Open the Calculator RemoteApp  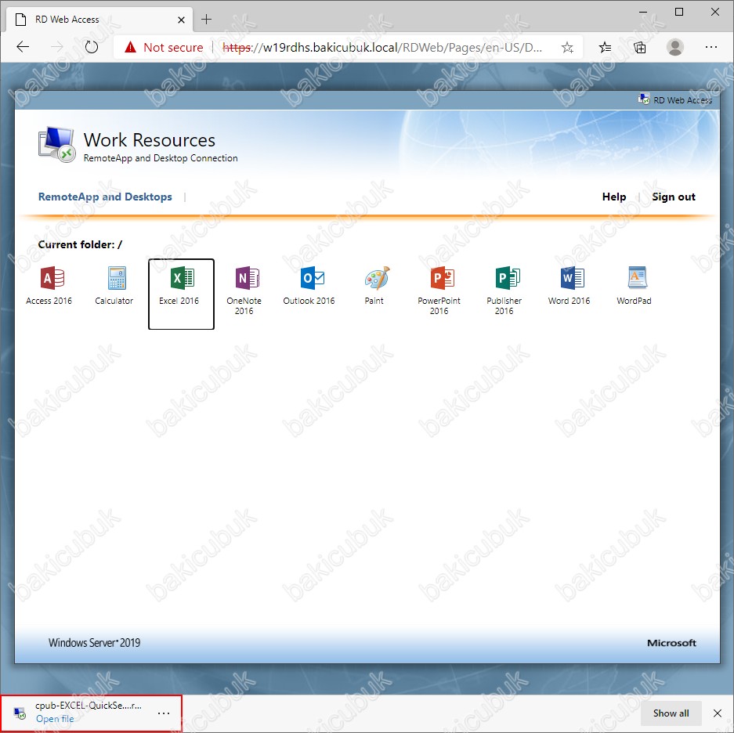114,285
